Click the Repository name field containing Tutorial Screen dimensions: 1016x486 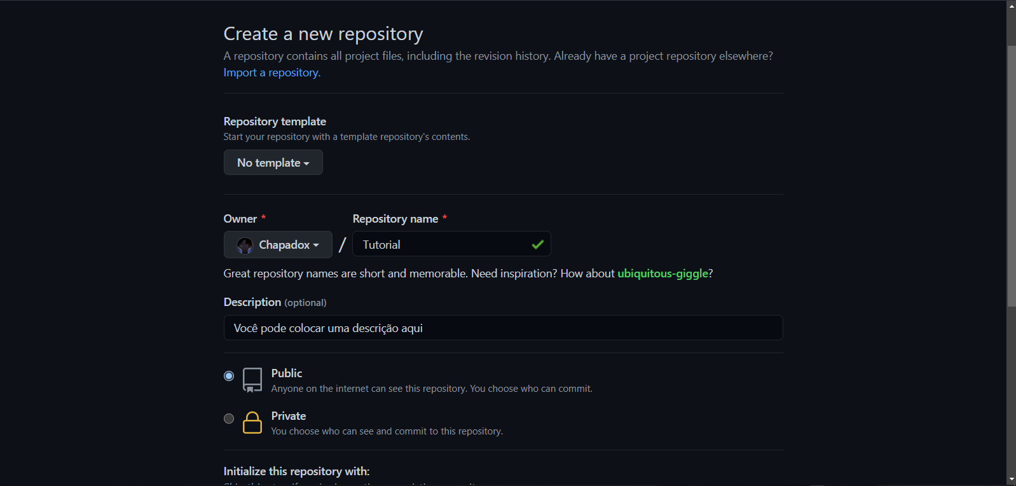pyautogui.click(x=451, y=244)
